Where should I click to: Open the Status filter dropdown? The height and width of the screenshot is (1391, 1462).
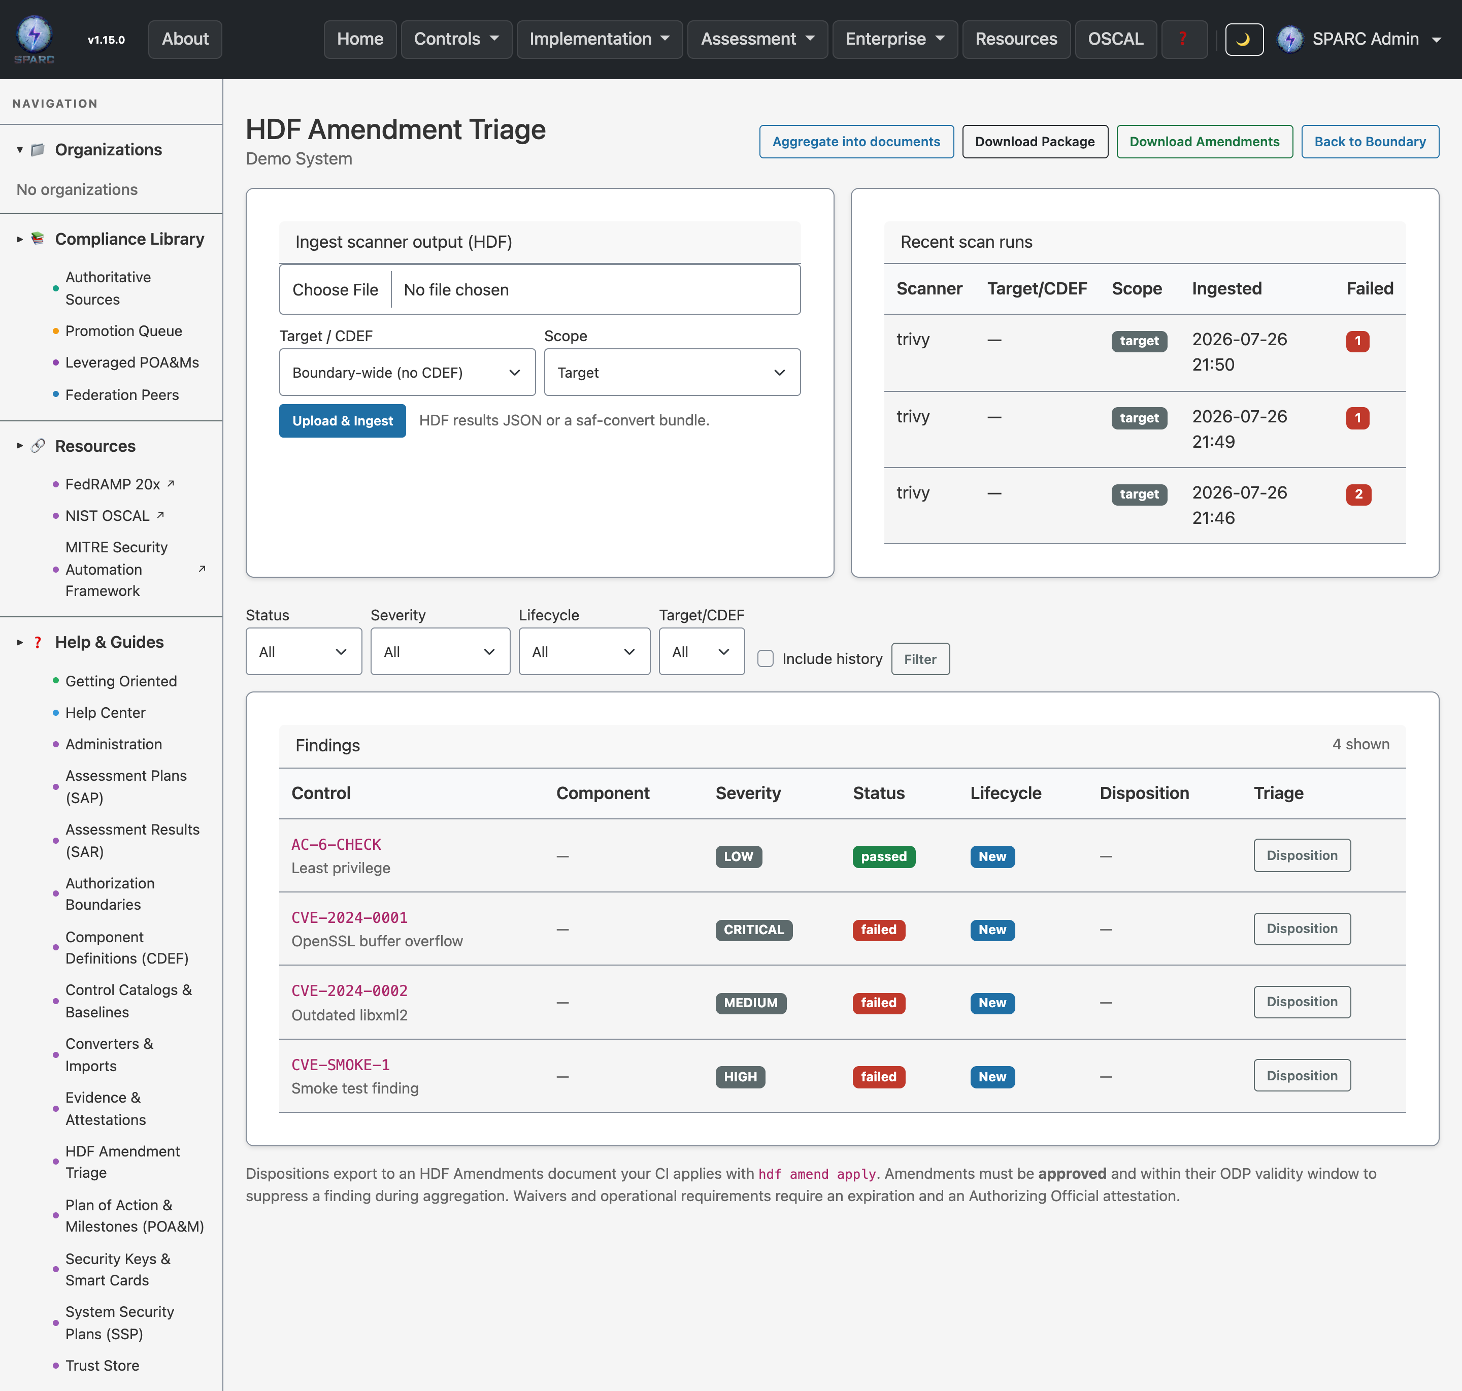click(x=304, y=652)
